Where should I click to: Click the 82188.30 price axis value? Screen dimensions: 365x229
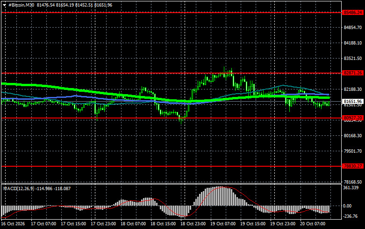click(x=353, y=89)
